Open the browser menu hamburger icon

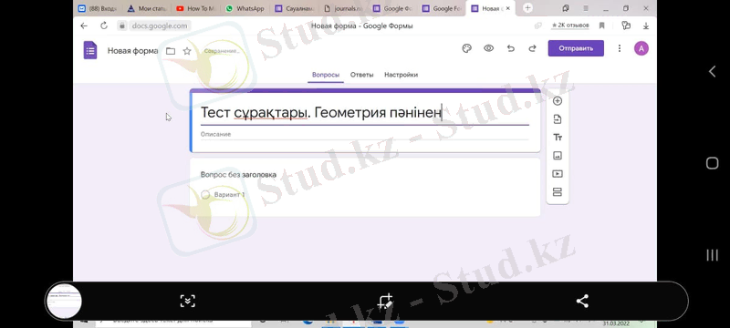click(586, 8)
